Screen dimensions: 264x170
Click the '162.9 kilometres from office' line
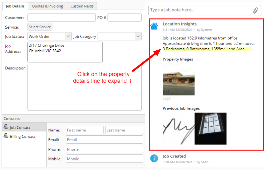(x=200, y=38)
